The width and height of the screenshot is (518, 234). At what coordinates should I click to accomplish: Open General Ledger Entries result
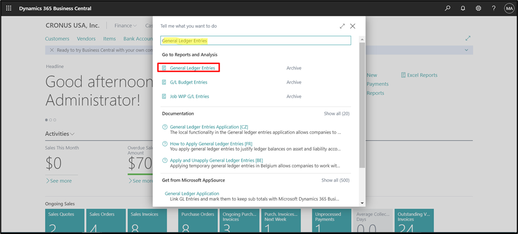click(192, 68)
